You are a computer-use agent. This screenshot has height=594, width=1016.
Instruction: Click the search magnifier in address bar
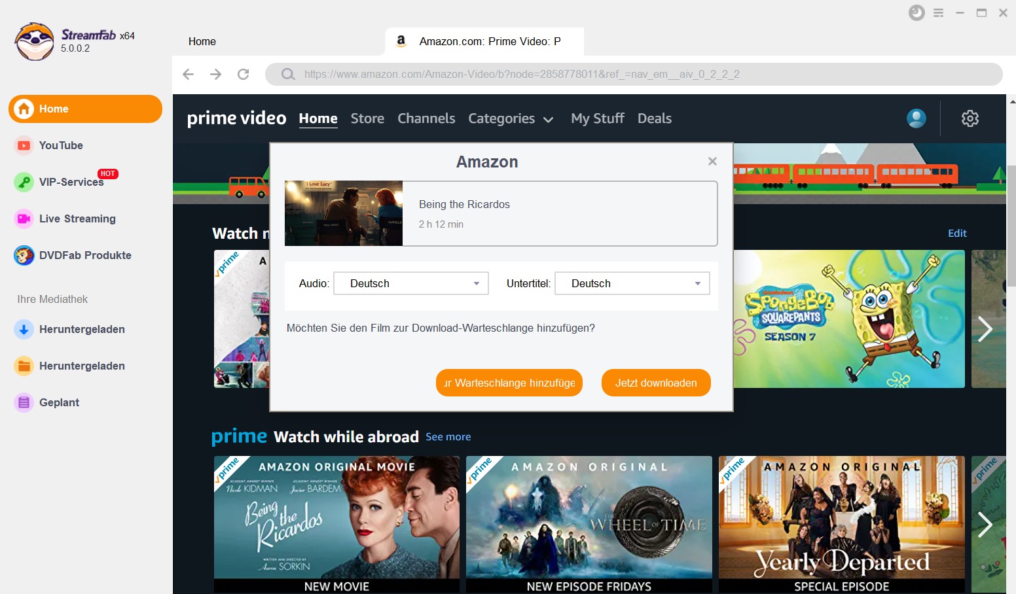pos(288,74)
